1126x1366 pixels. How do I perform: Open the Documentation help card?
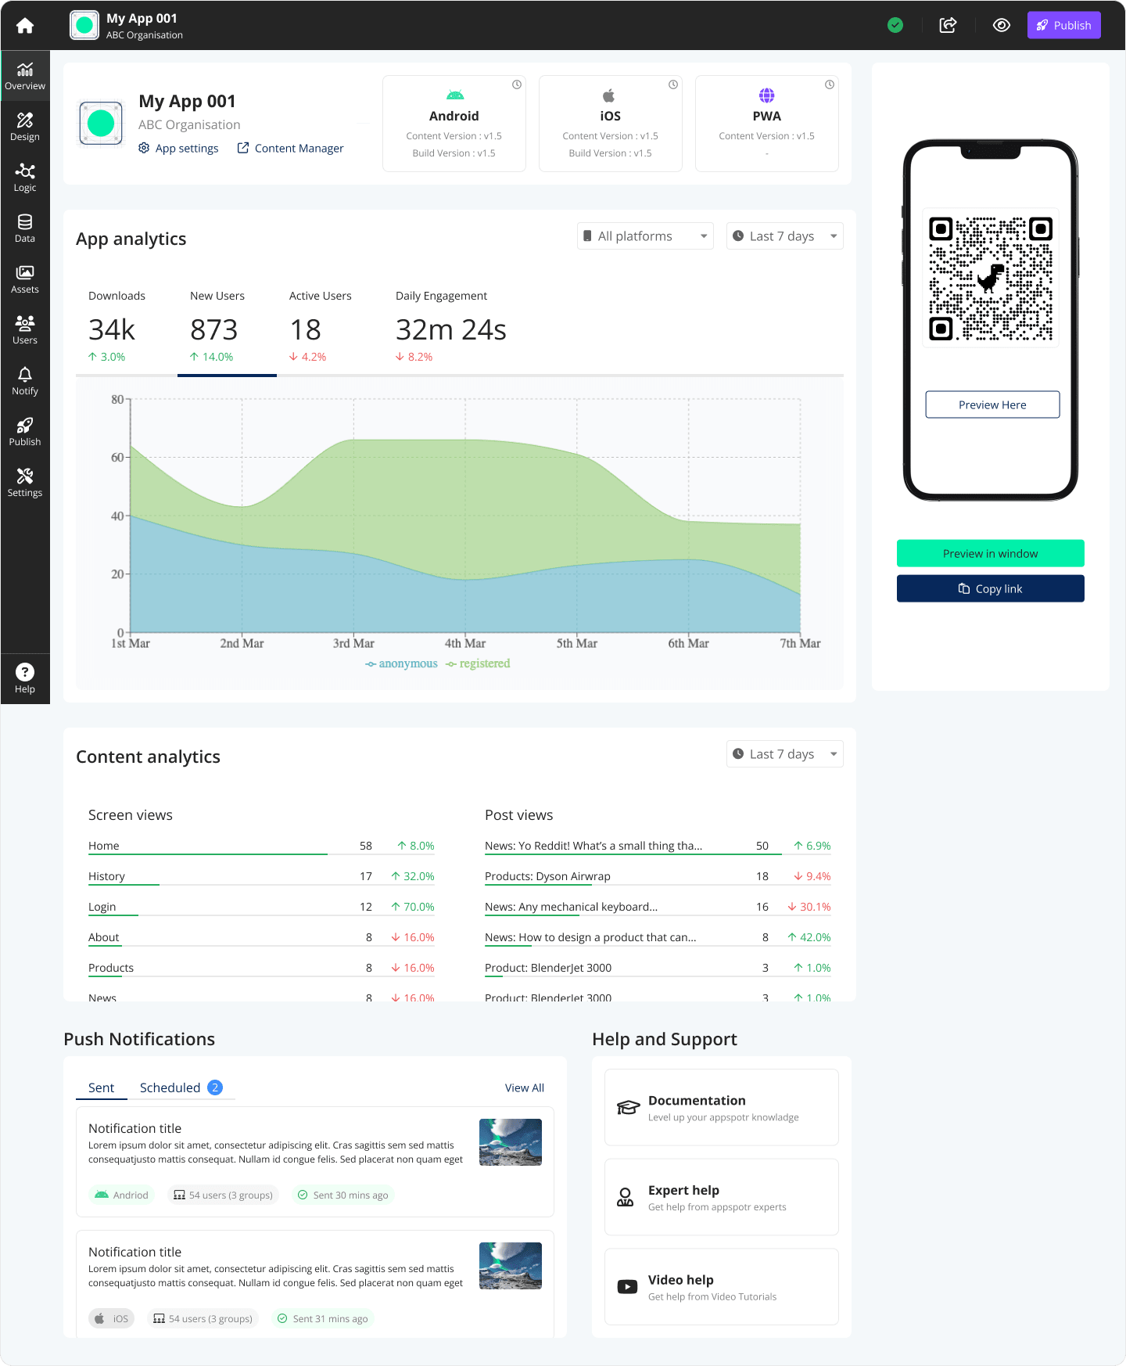(x=722, y=1107)
